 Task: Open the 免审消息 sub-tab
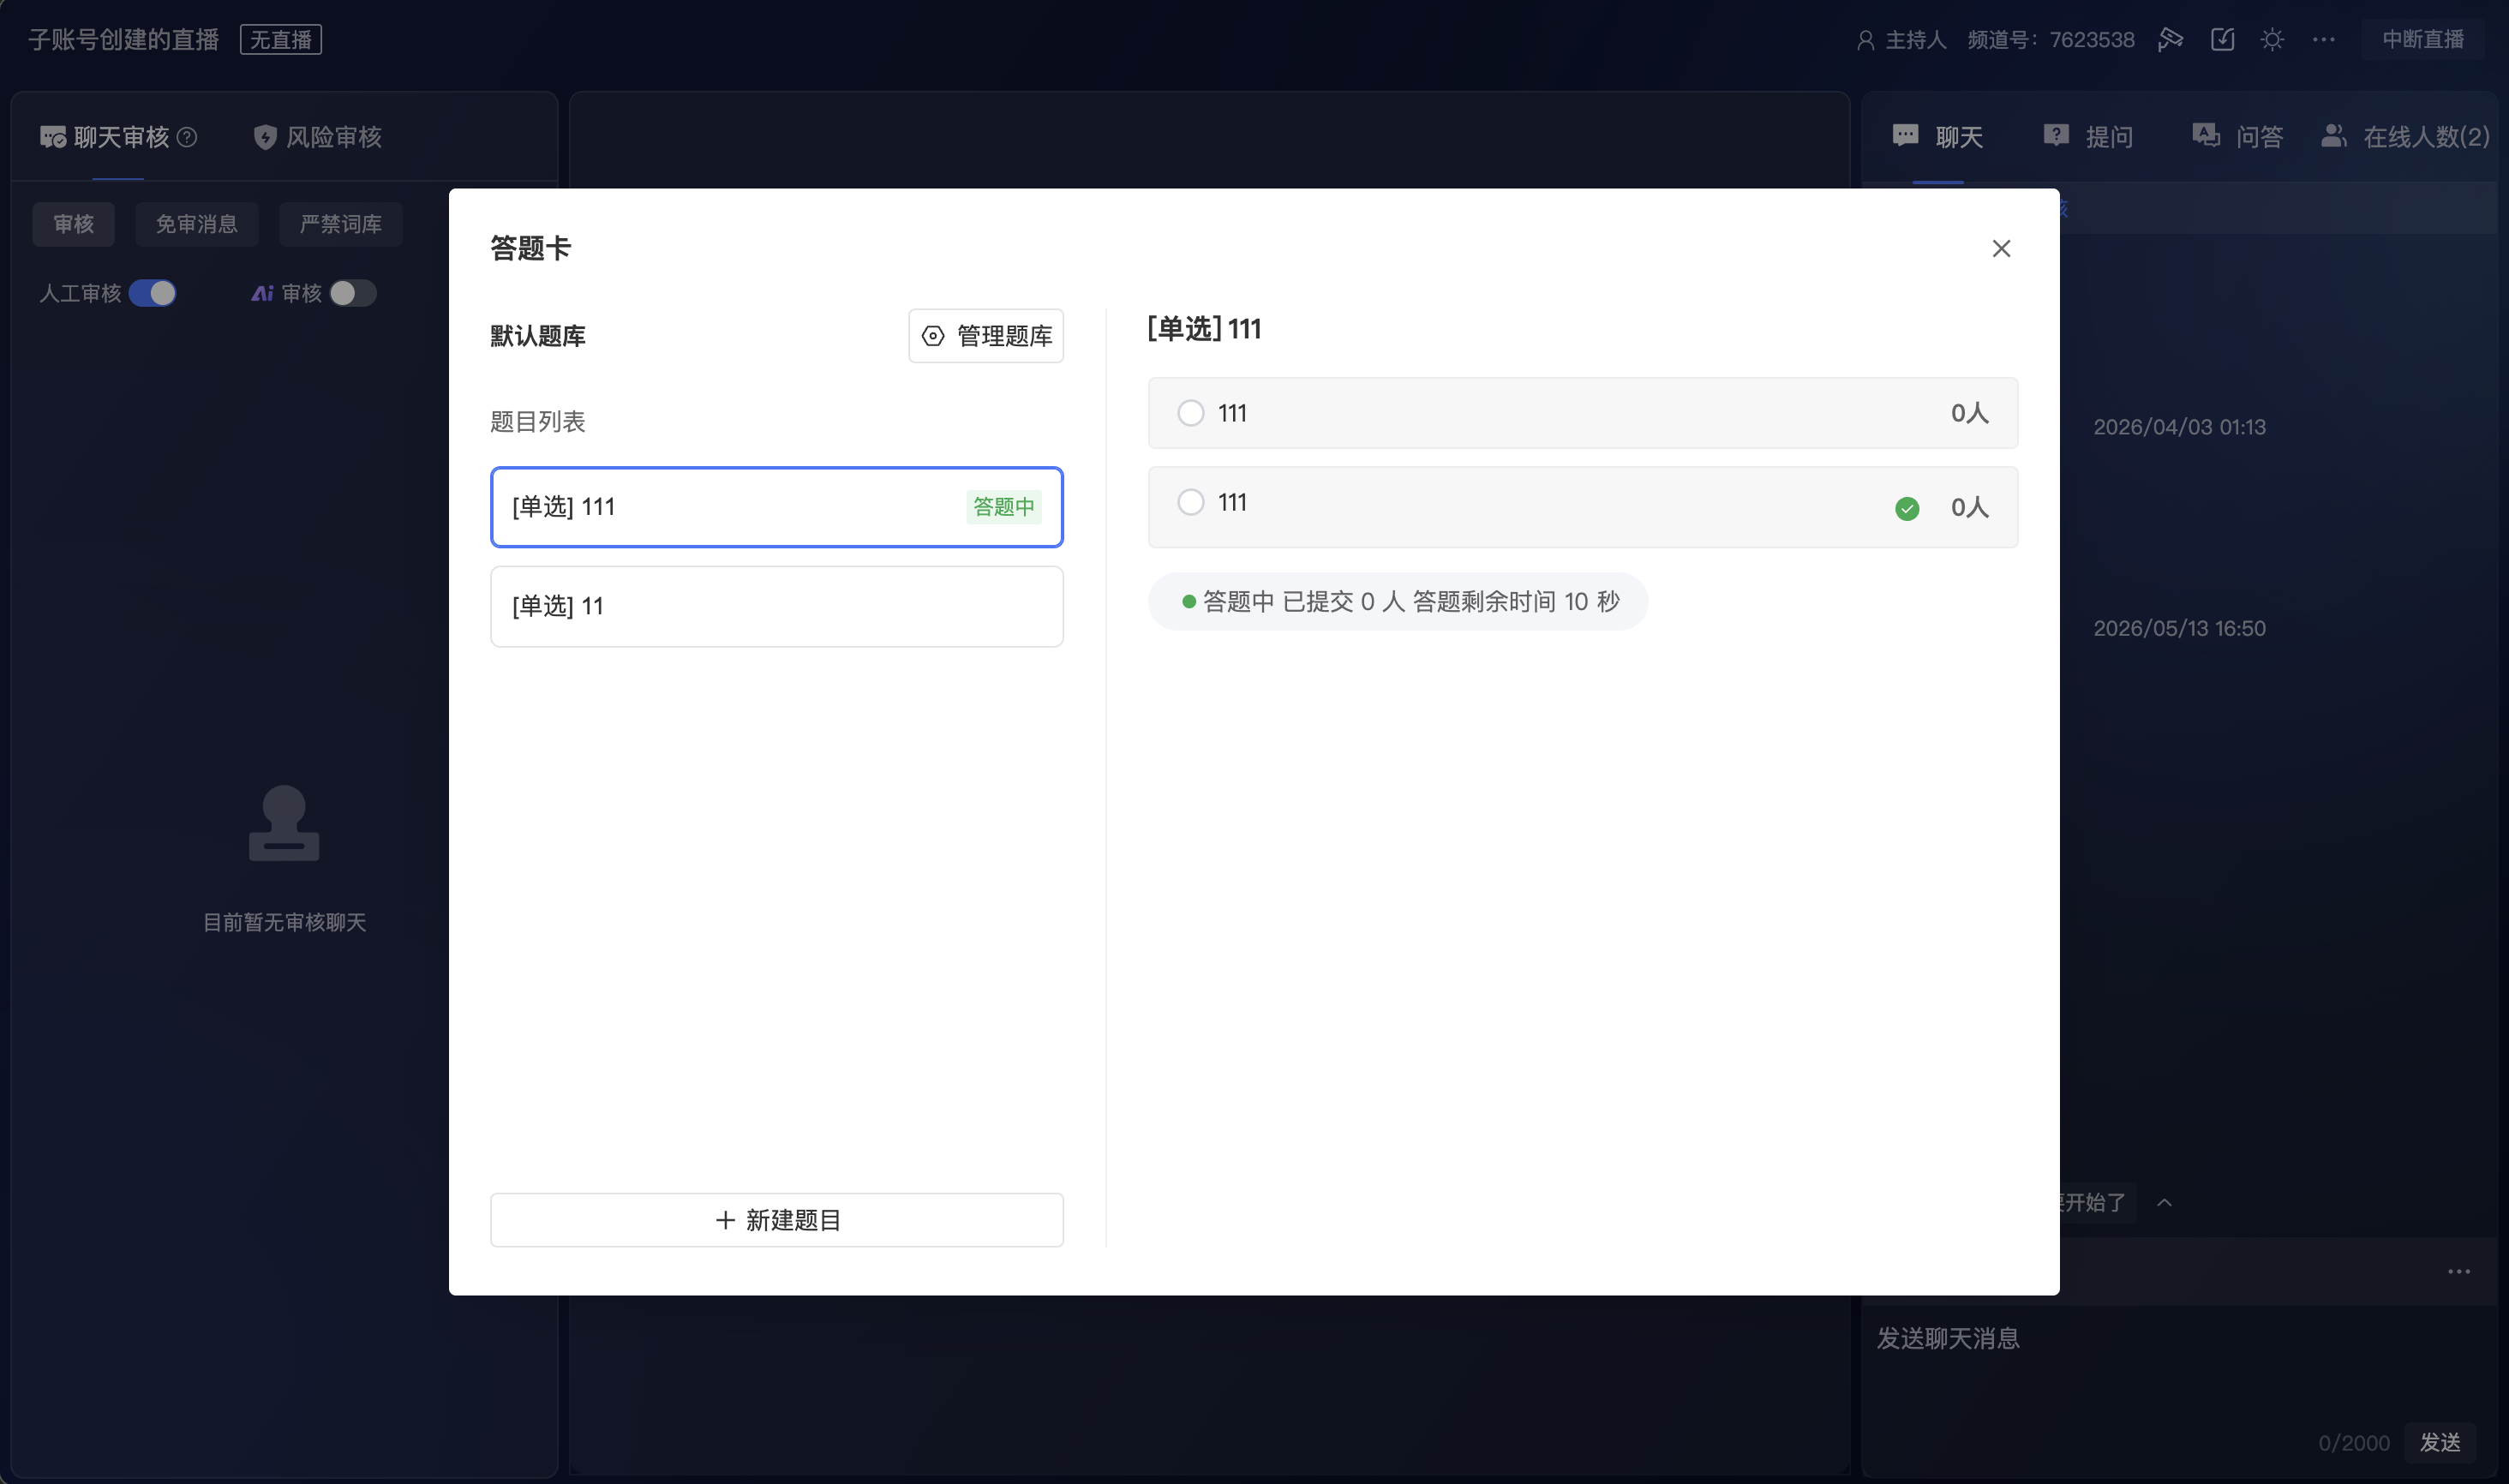[196, 224]
